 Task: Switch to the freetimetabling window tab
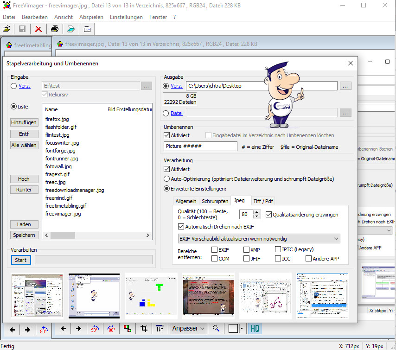point(28,45)
